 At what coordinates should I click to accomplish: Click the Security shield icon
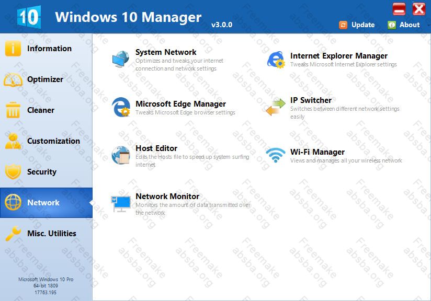tap(13, 171)
